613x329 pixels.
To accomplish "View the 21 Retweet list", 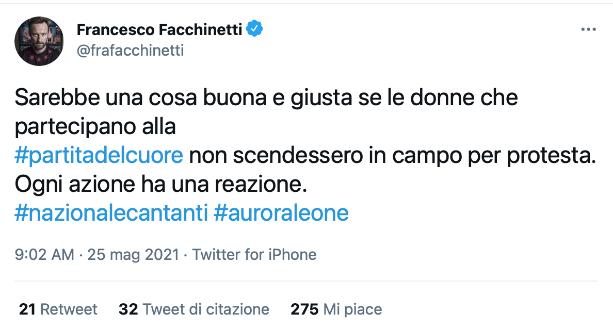I will pos(58,309).
